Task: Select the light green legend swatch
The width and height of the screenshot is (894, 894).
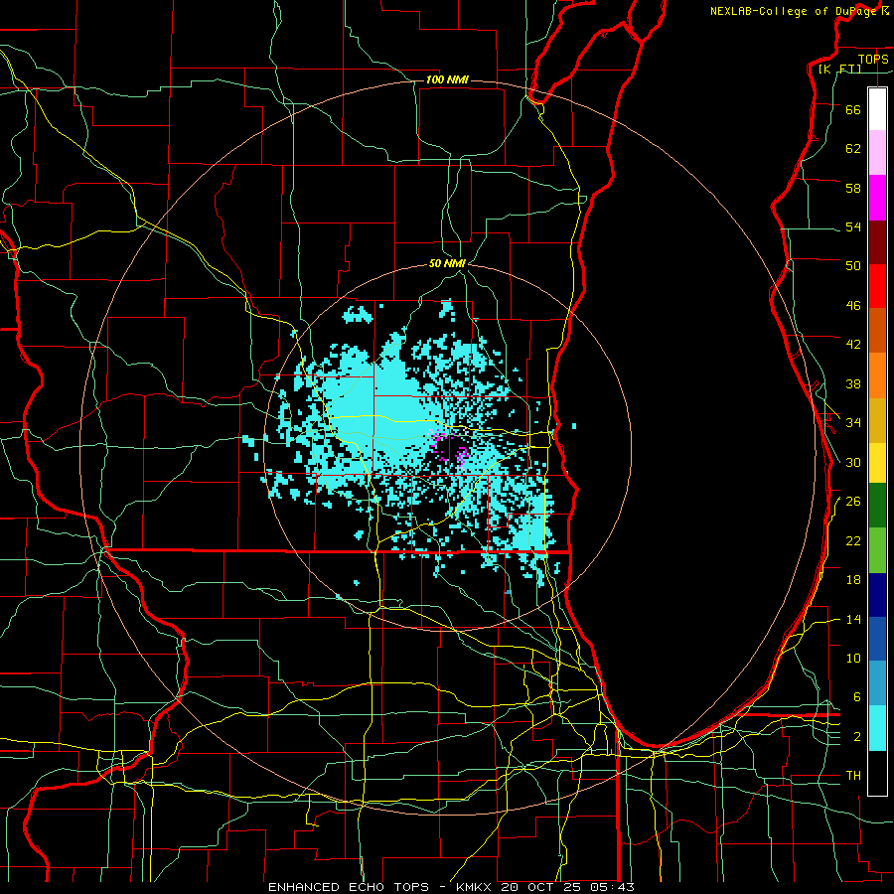Action: click(x=877, y=550)
